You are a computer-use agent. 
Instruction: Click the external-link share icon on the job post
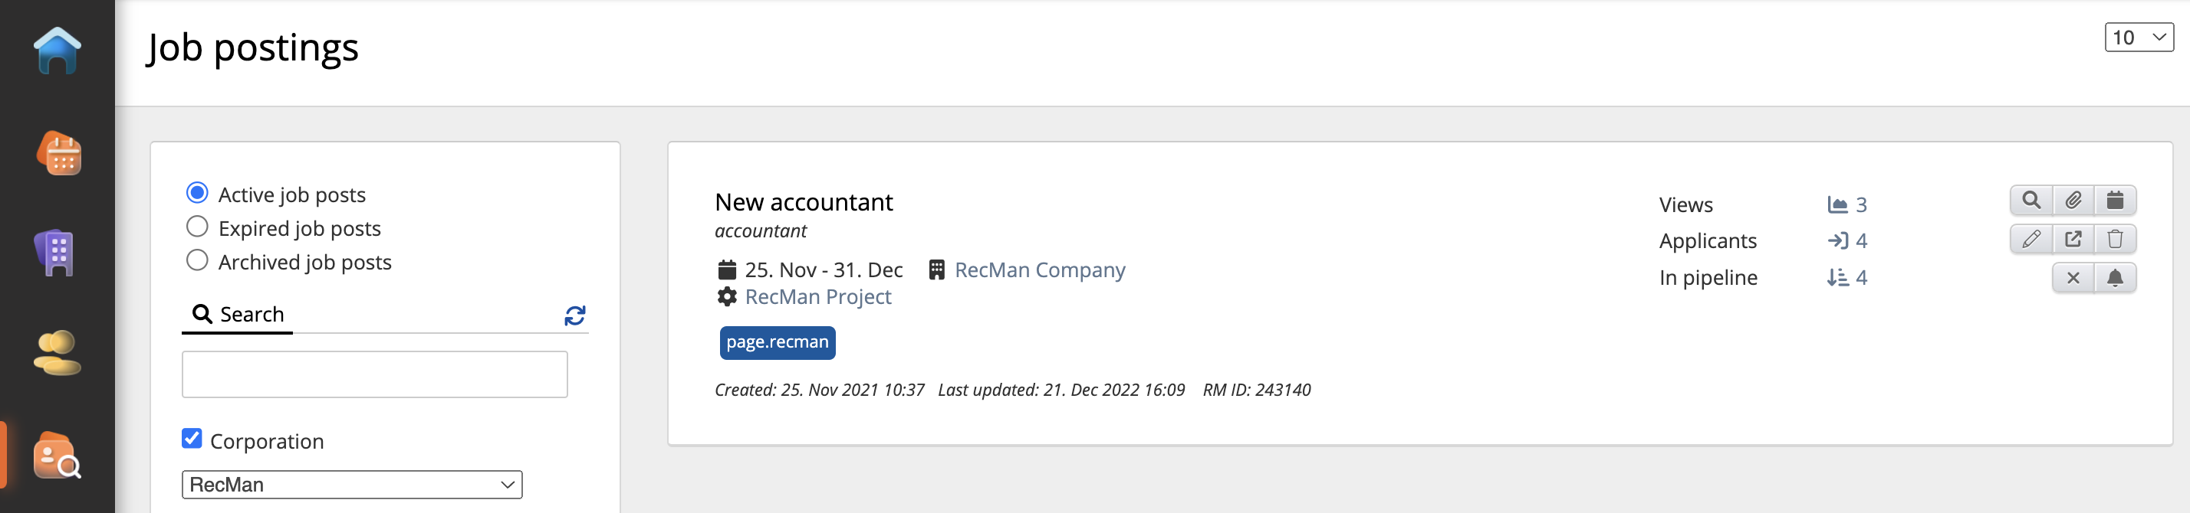[x=2073, y=240]
